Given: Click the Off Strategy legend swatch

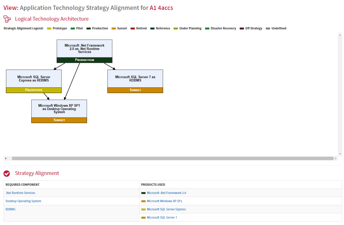Looking at the screenshot, I should pos(242,28).
